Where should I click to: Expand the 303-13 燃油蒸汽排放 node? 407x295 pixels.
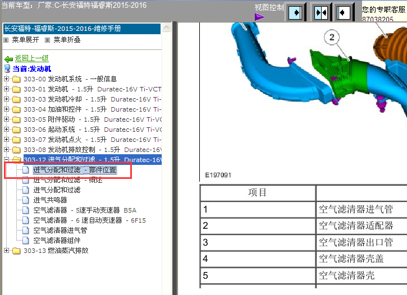pyautogui.click(x=7, y=250)
